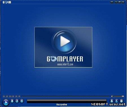Adjust the volume slider handle
This screenshot has height=107, width=127.
click(123, 96)
